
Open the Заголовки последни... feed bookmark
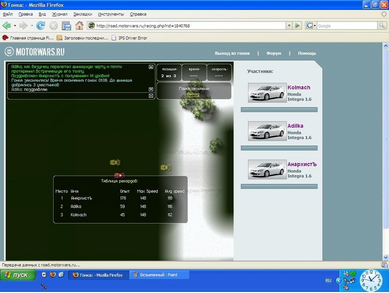(x=82, y=38)
